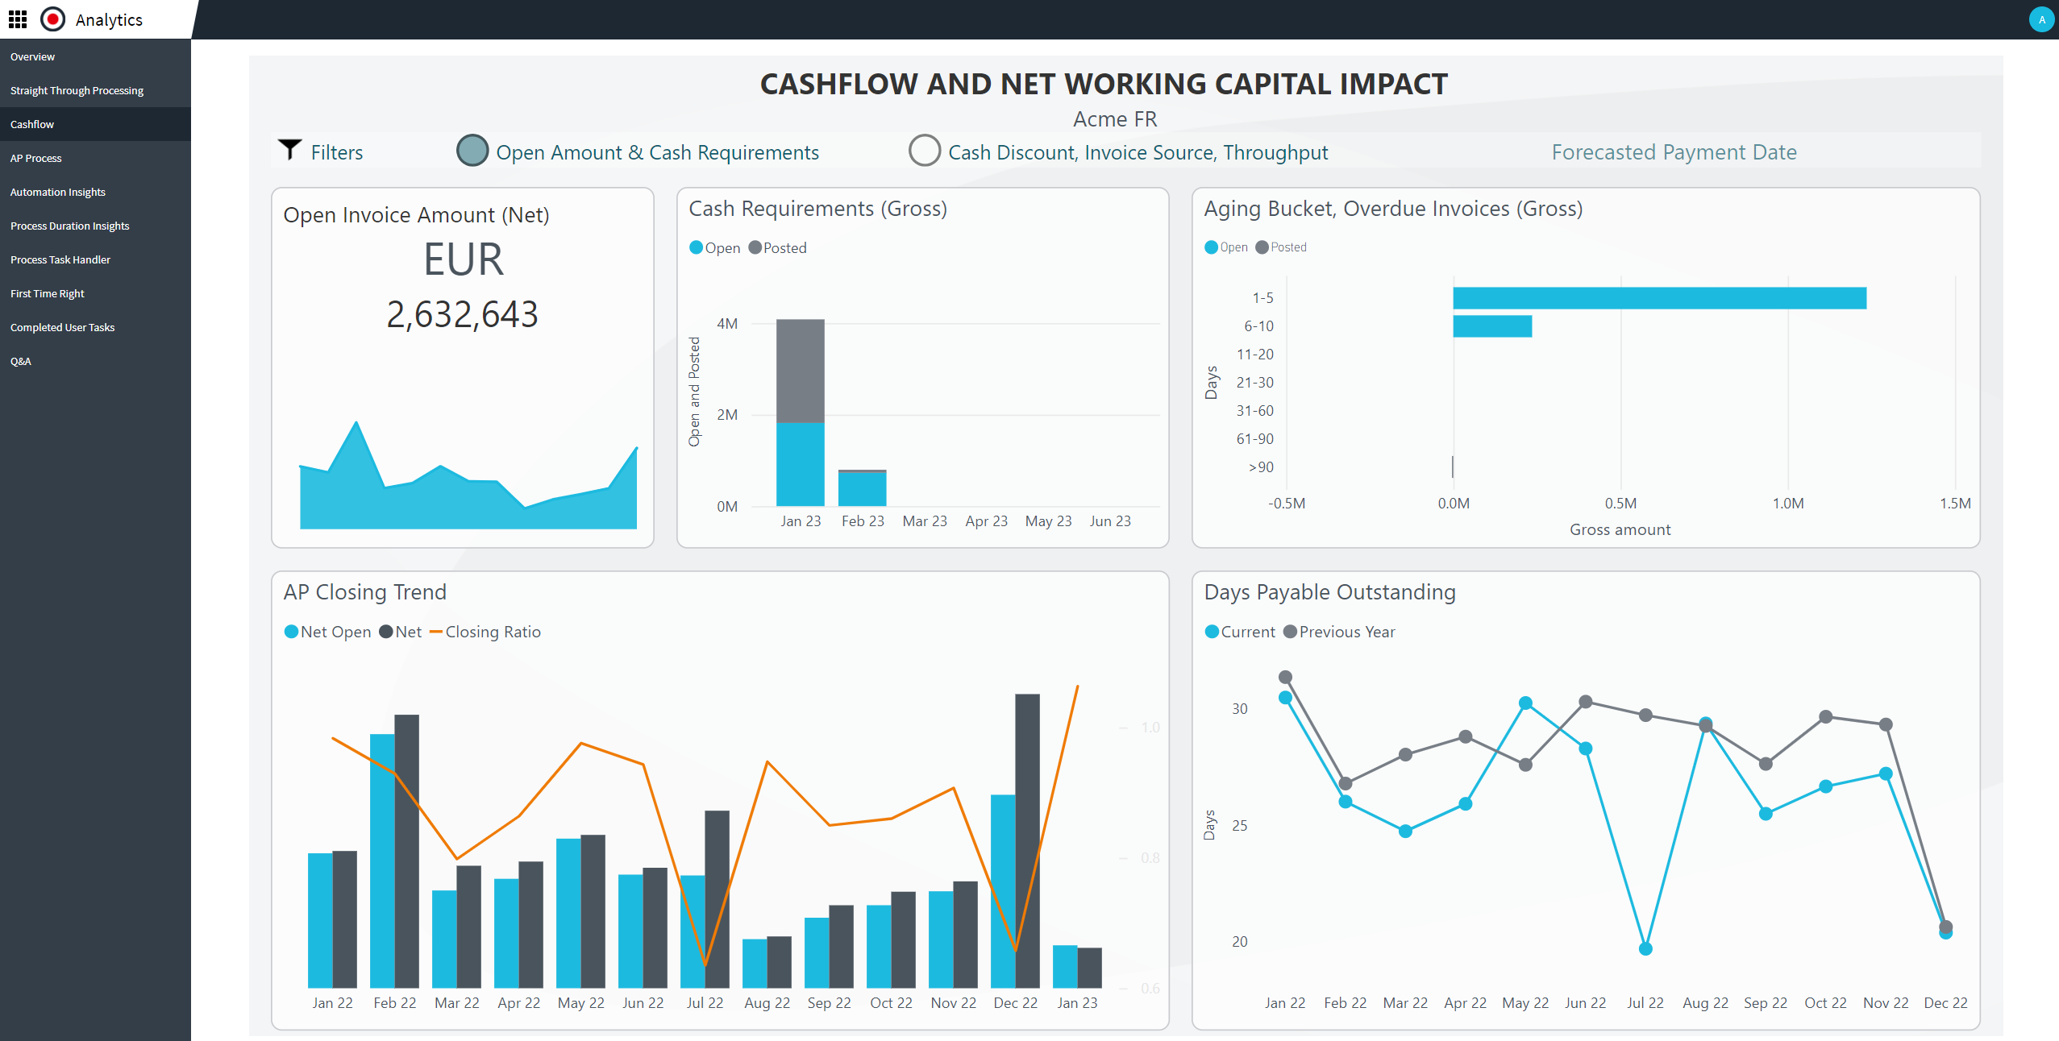
Task: Click the red Analytics brand logo
Action: tap(52, 19)
